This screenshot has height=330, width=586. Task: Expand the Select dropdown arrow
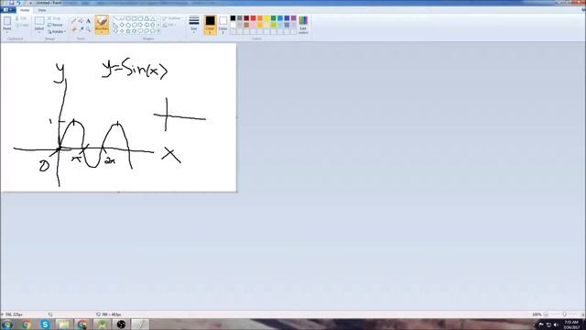pos(39,32)
